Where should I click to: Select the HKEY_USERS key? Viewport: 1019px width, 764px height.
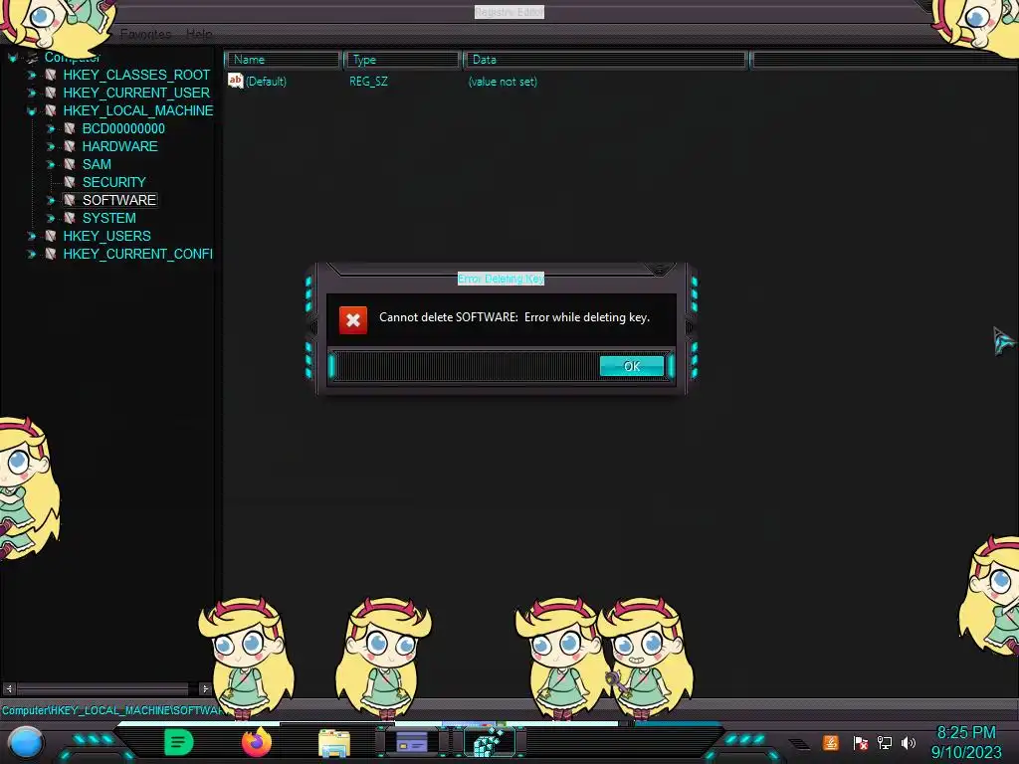pos(106,236)
